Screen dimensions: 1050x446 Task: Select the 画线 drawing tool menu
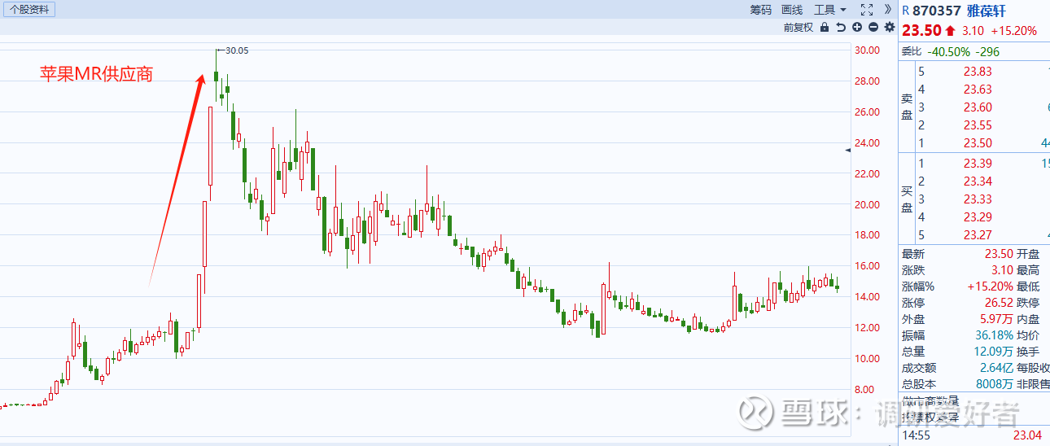point(792,10)
